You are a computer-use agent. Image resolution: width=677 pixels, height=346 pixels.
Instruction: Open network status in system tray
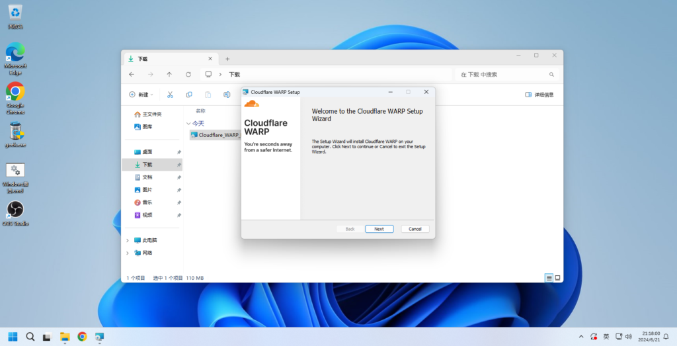(x=619, y=337)
